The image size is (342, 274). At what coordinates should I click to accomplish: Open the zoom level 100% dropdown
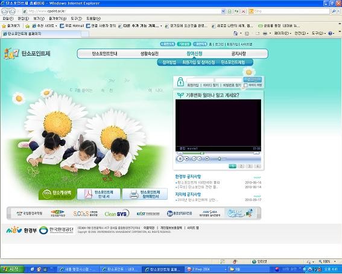click(x=327, y=261)
